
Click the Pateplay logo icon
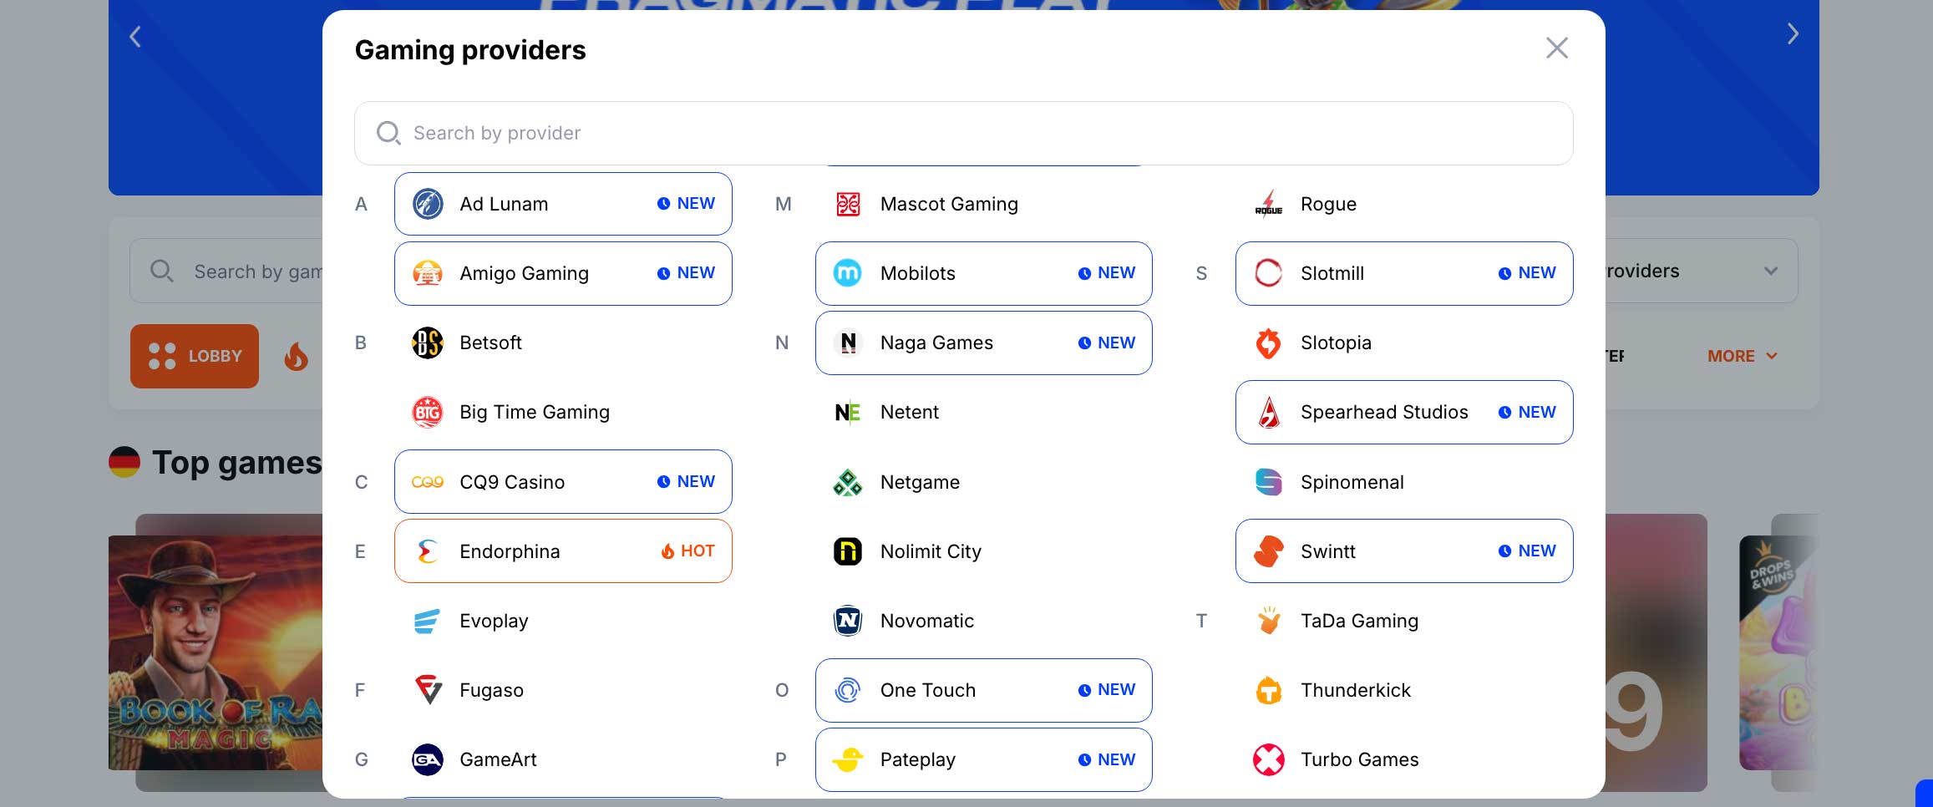[x=848, y=759]
